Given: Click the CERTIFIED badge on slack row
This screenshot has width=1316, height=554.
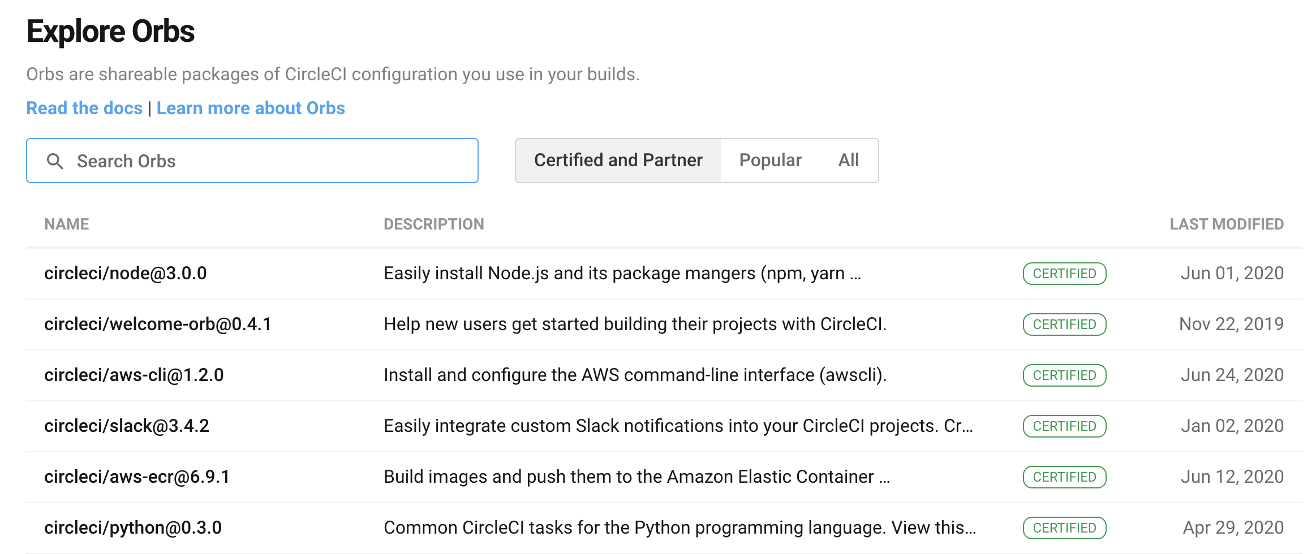Looking at the screenshot, I should (x=1064, y=426).
